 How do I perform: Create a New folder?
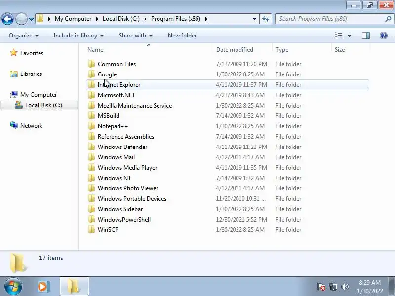182,36
